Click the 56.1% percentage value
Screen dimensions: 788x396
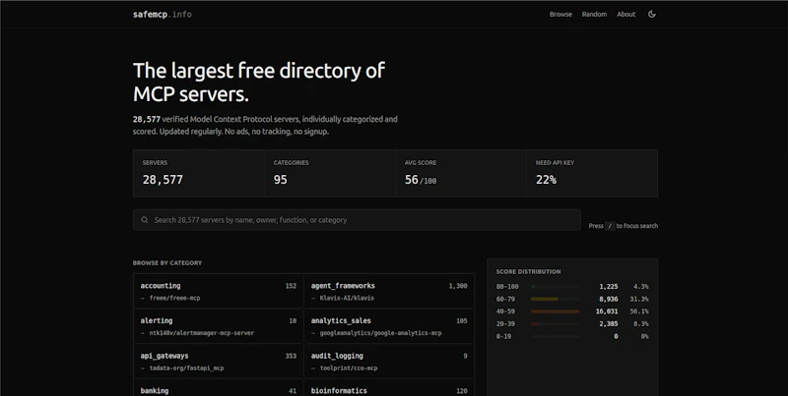(639, 311)
